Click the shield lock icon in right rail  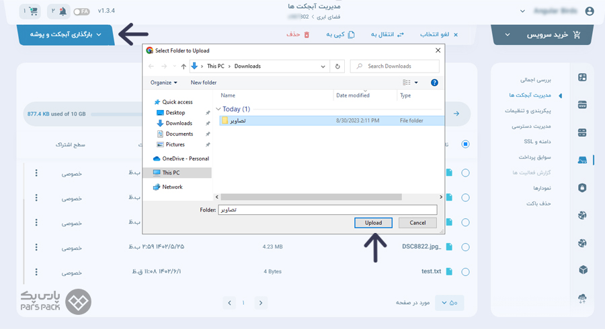[582, 187]
